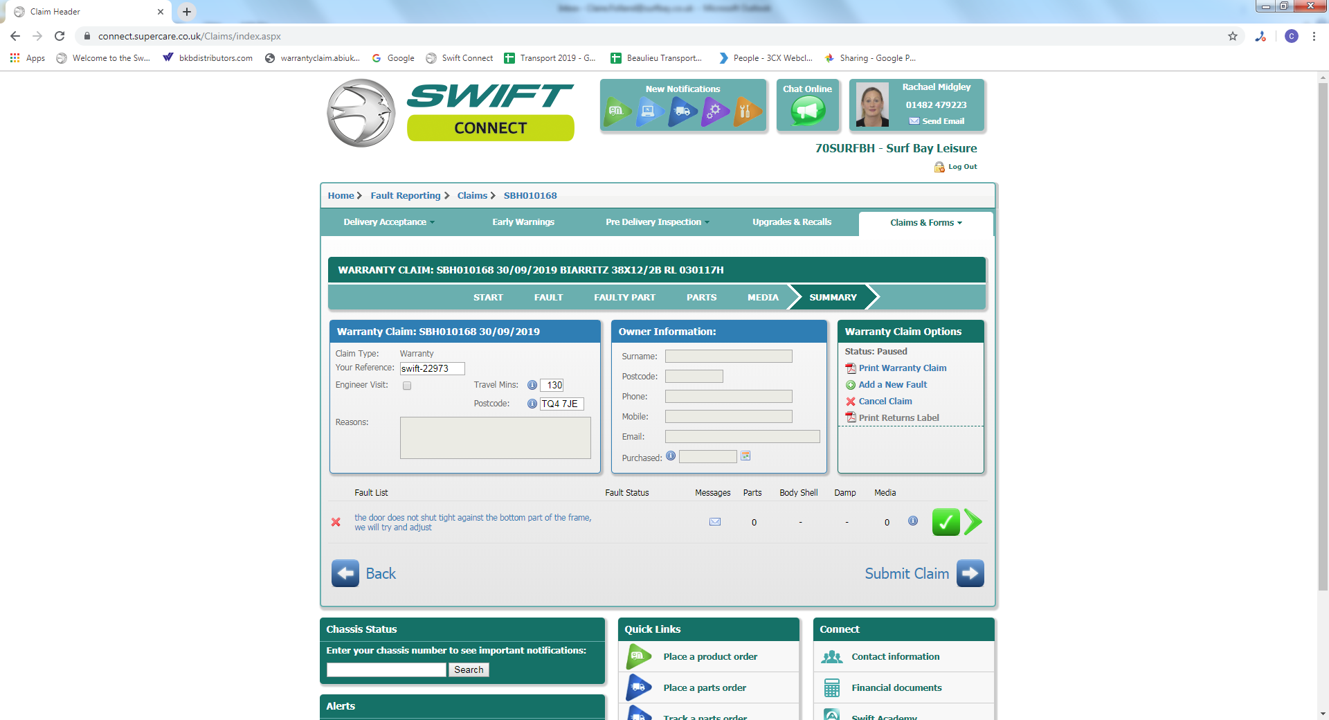Click the Reasons text area

(x=496, y=438)
